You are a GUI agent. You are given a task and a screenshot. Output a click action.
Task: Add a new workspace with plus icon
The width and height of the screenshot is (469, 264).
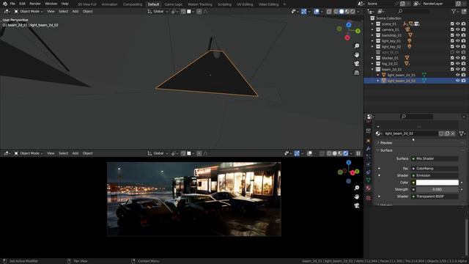click(284, 4)
